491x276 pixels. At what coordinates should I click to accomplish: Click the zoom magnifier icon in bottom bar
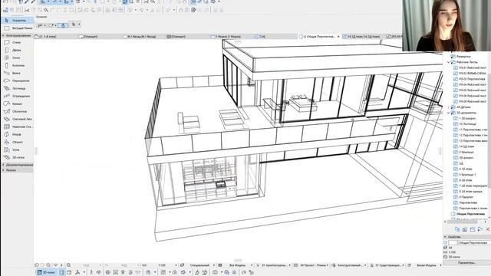(x=68, y=265)
